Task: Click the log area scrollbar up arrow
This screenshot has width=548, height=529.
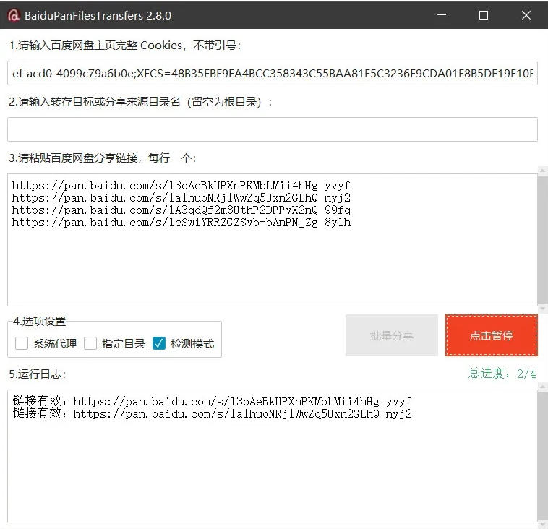Action: [x=542, y=387]
